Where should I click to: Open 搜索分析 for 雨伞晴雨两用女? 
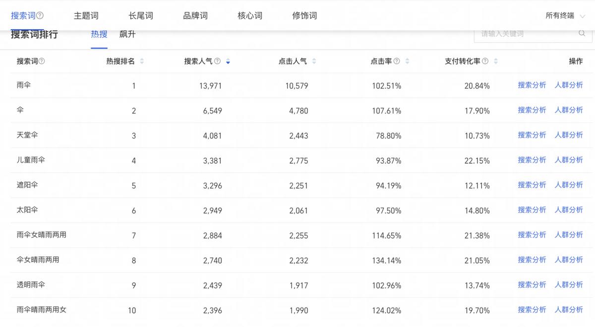[x=532, y=310]
